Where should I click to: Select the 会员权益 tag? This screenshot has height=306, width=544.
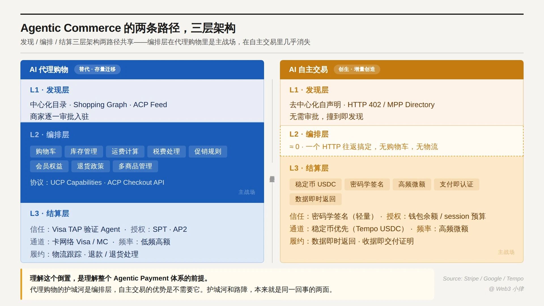(x=49, y=166)
